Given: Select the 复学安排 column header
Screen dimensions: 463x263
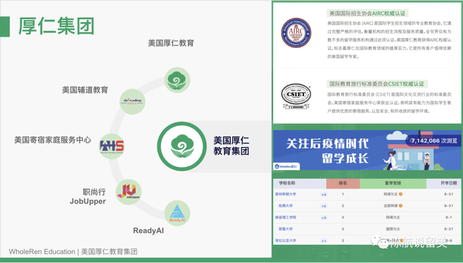Looking at the screenshot, I should 393,183.
